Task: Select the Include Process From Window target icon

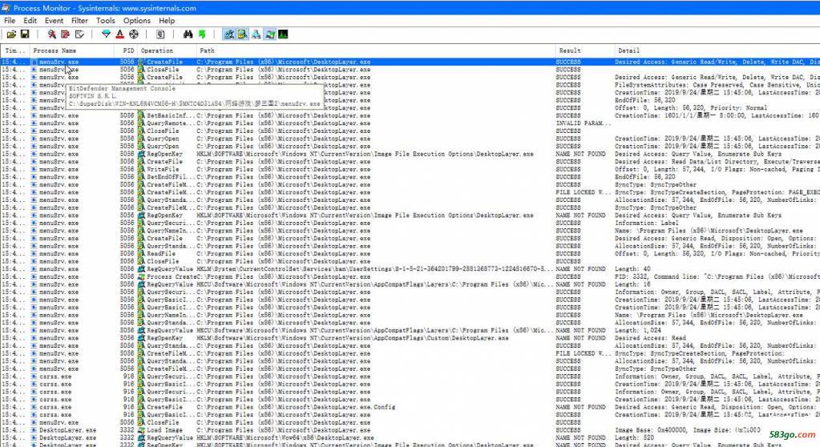Action: (x=134, y=34)
